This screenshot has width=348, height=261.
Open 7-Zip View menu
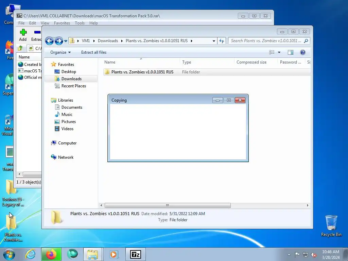(45, 23)
